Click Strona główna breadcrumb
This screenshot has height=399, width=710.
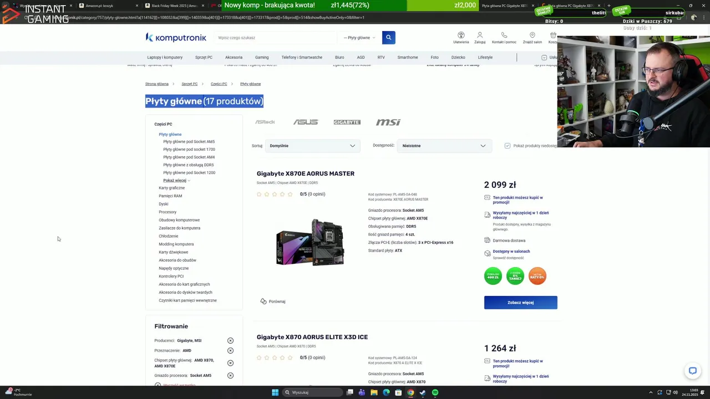[157, 84]
